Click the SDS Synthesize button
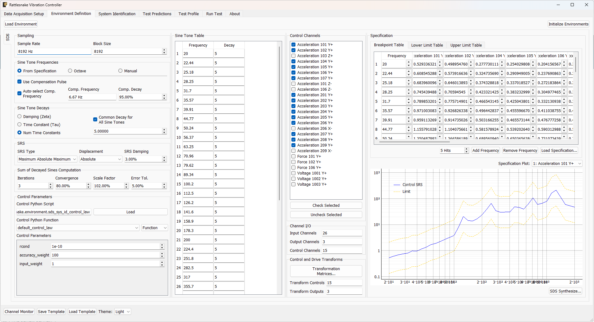The image size is (594, 322). click(565, 291)
